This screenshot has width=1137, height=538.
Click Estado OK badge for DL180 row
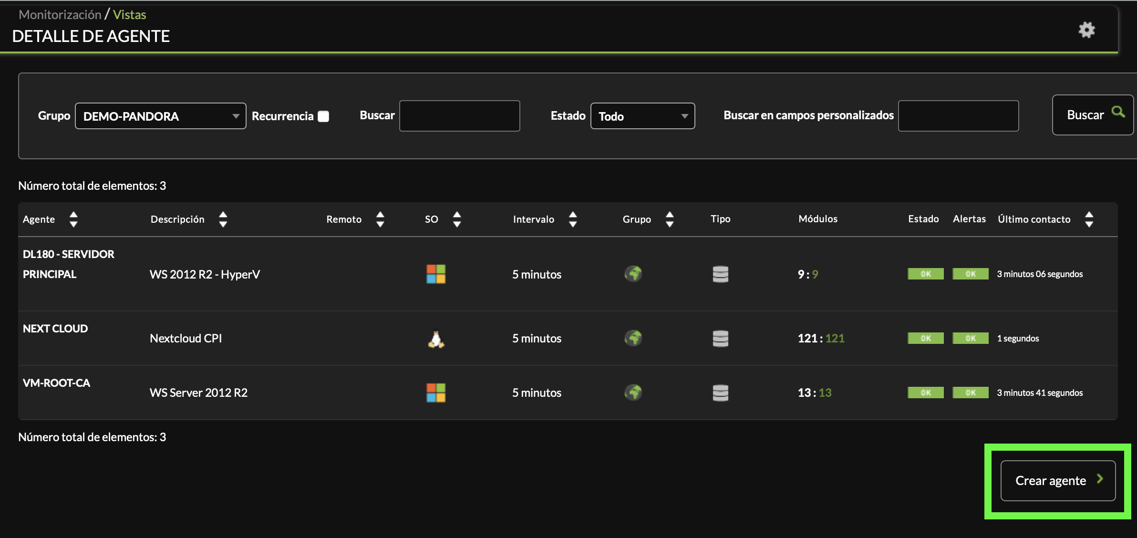[x=926, y=274]
